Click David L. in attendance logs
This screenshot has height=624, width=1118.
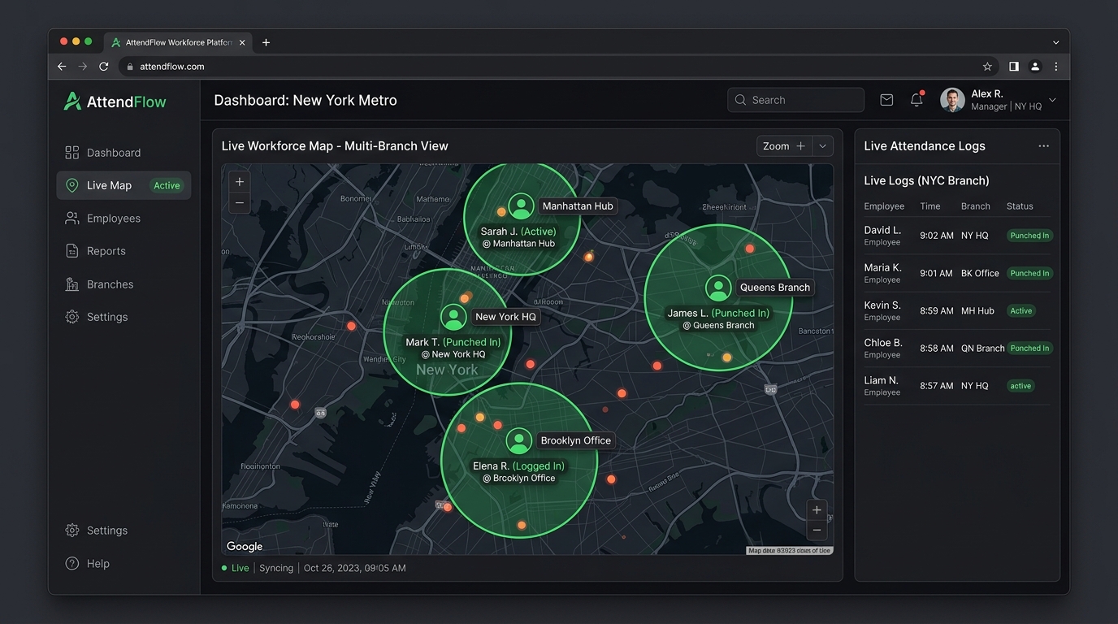pyautogui.click(x=882, y=230)
